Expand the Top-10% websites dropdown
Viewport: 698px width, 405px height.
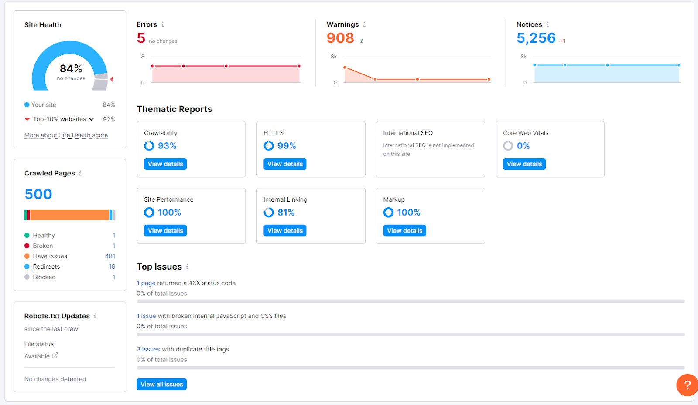(92, 119)
